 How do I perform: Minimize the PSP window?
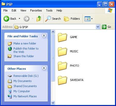(100, 4)
